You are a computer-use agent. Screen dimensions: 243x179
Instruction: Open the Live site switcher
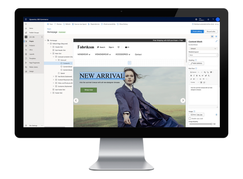click(x=34, y=37)
